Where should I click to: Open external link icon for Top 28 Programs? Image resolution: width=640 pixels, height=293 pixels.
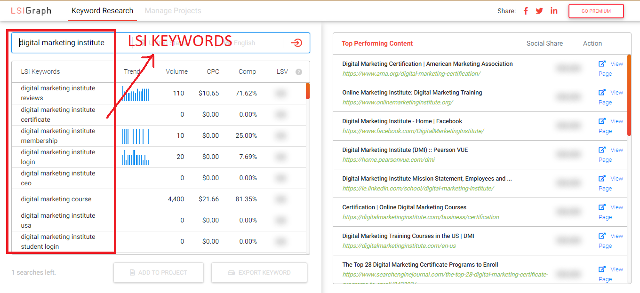pyautogui.click(x=602, y=269)
